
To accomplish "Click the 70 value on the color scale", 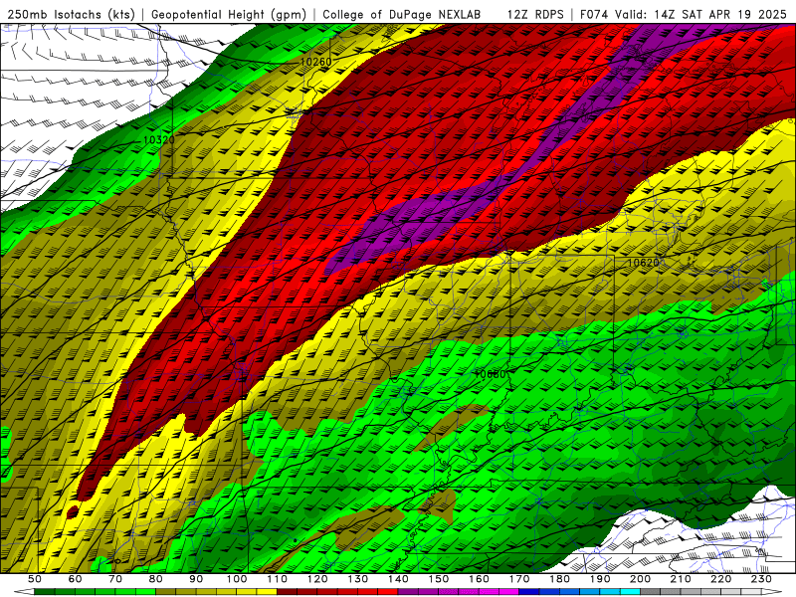I will (115, 579).
